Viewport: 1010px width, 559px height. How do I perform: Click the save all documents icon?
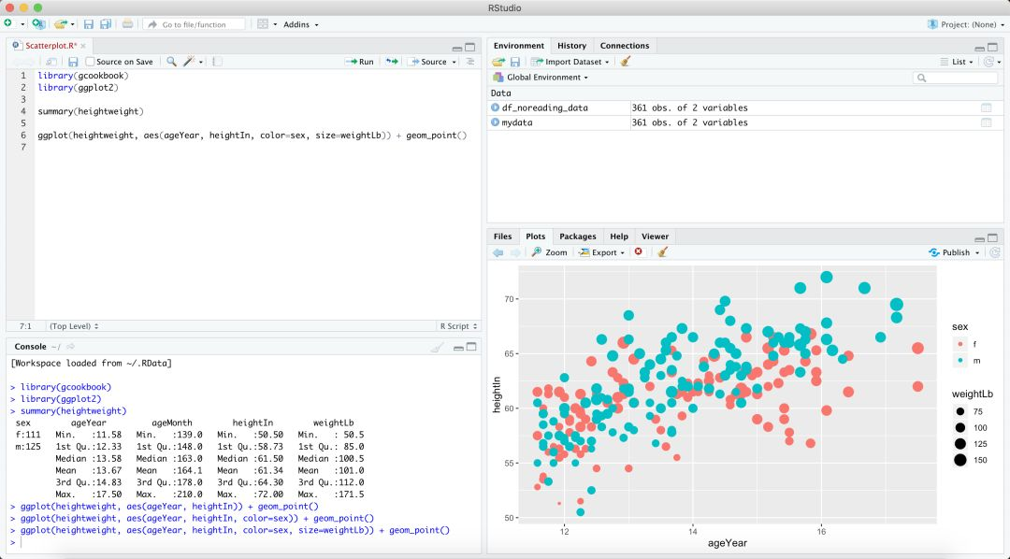coord(105,24)
